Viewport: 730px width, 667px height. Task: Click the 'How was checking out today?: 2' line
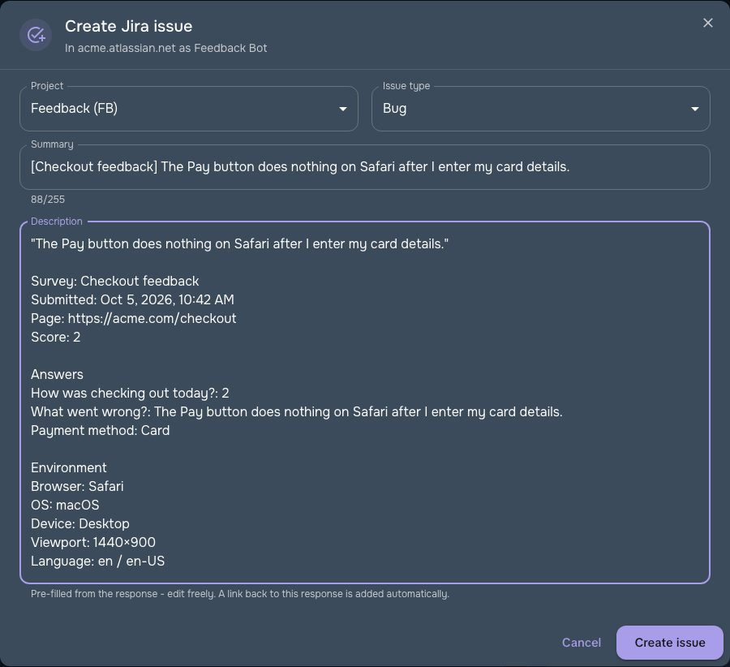[x=130, y=393]
